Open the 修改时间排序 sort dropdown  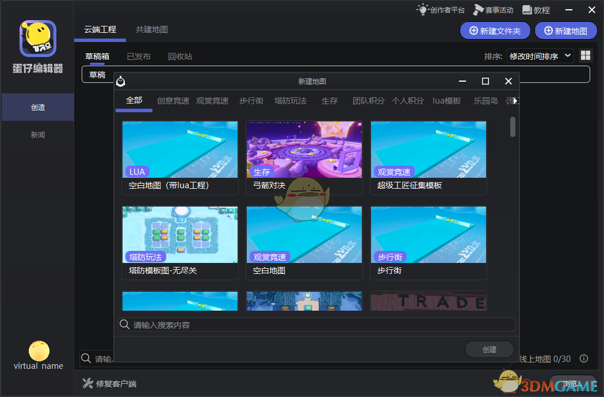pos(538,55)
